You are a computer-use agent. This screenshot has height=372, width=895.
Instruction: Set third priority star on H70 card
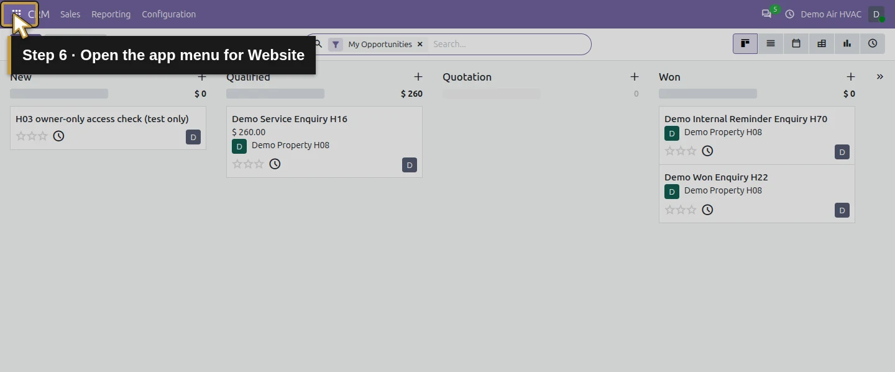692,151
